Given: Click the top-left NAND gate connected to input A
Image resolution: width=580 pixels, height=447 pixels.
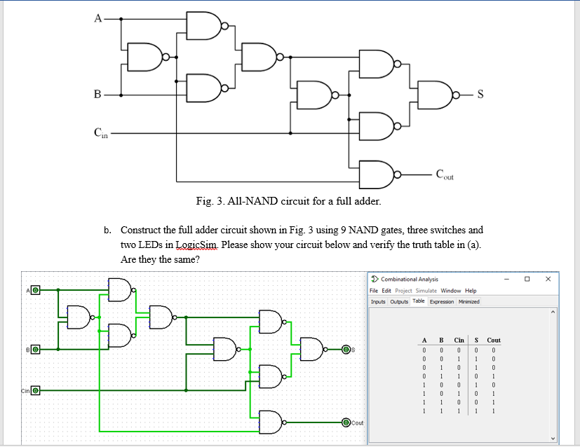Looking at the screenshot, I should (x=121, y=289).
